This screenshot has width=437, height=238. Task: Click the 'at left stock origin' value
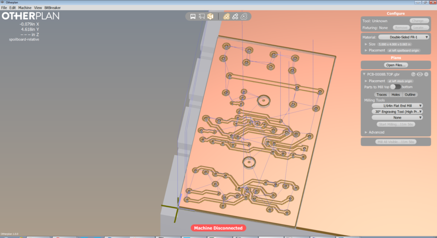[x=400, y=81]
